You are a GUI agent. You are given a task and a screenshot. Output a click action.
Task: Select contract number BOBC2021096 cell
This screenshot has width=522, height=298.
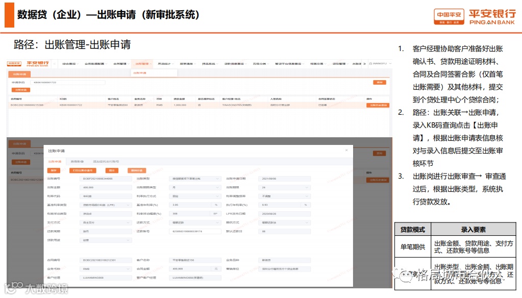point(27,105)
